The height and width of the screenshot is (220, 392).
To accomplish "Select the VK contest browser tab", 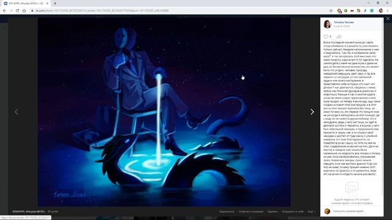I will tap(25, 4).
